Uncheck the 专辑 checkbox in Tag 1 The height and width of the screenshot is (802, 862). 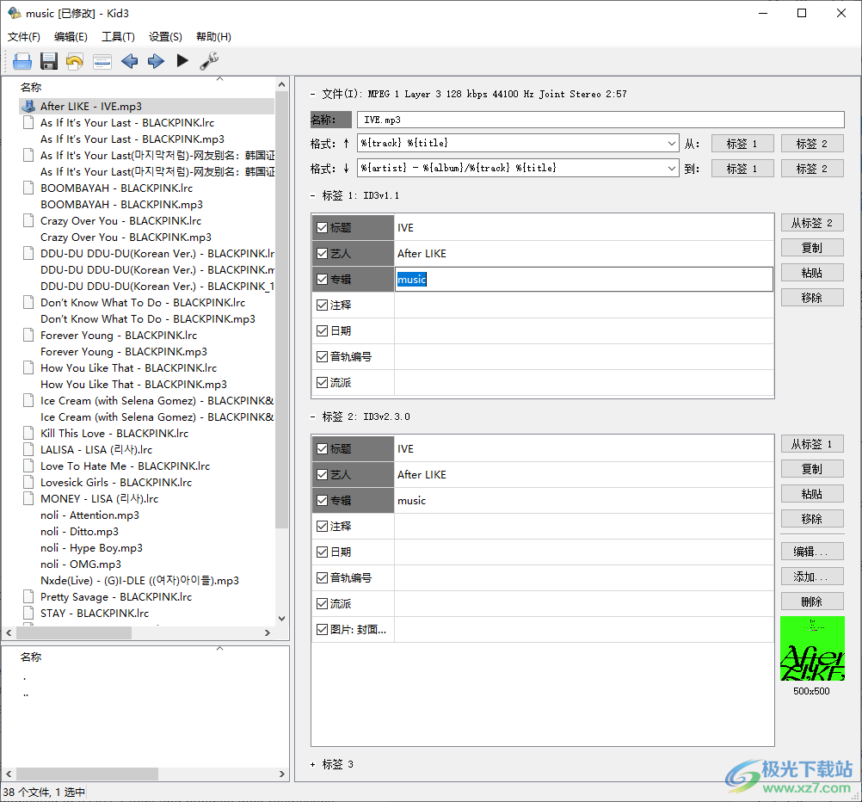pyautogui.click(x=323, y=280)
